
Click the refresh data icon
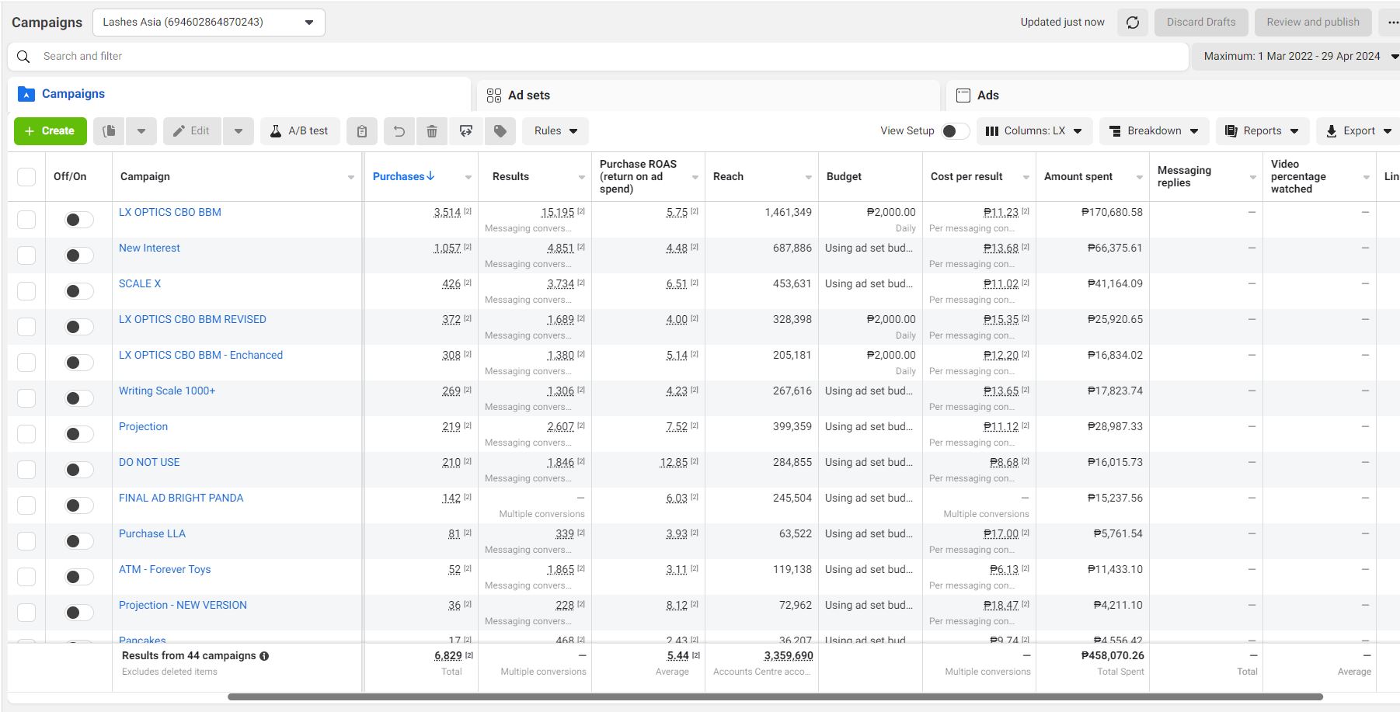coord(1133,23)
